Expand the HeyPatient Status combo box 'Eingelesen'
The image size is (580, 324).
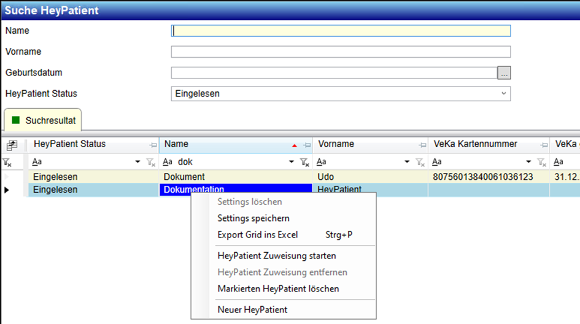point(503,93)
